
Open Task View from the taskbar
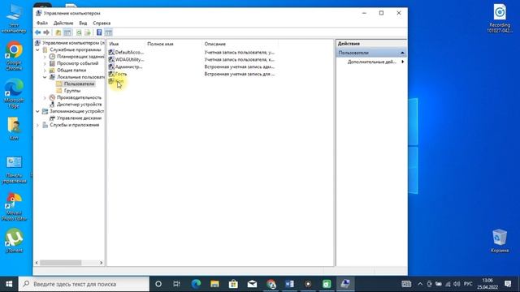(177, 284)
